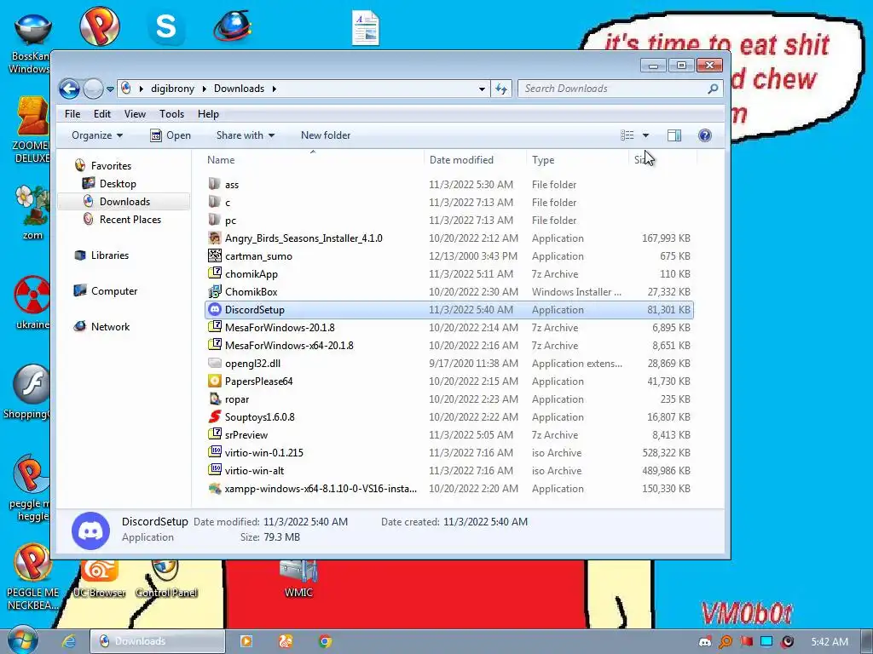Click Windows Media Player taskbar icon
The image size is (873, 654).
click(246, 641)
